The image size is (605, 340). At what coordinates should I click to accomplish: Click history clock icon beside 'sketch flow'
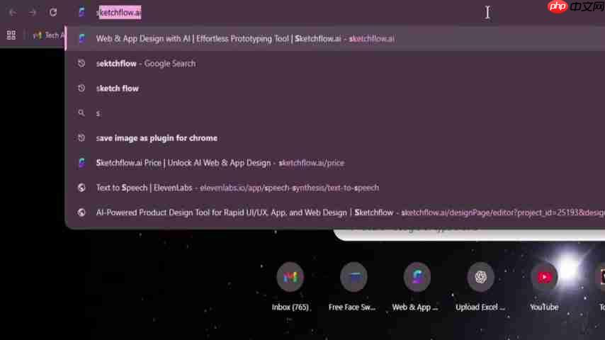coord(81,88)
